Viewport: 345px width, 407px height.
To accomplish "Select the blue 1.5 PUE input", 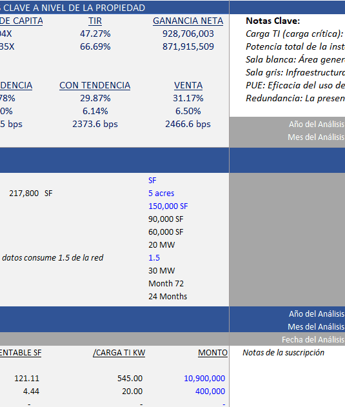I will (154, 258).
